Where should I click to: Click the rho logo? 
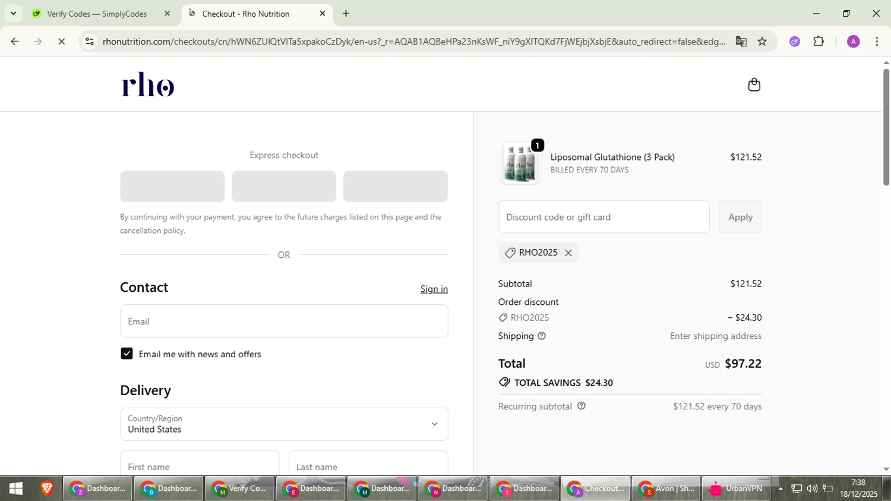(x=148, y=84)
